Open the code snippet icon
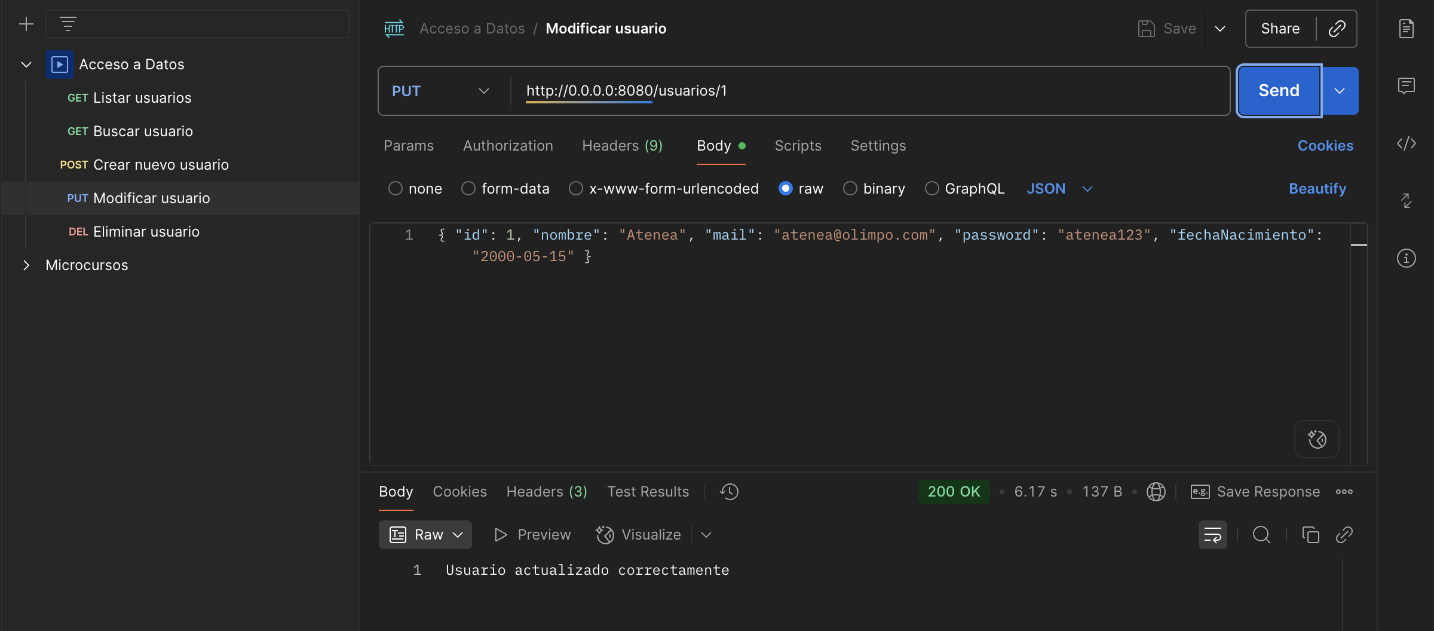1434x631 pixels. [x=1406, y=143]
